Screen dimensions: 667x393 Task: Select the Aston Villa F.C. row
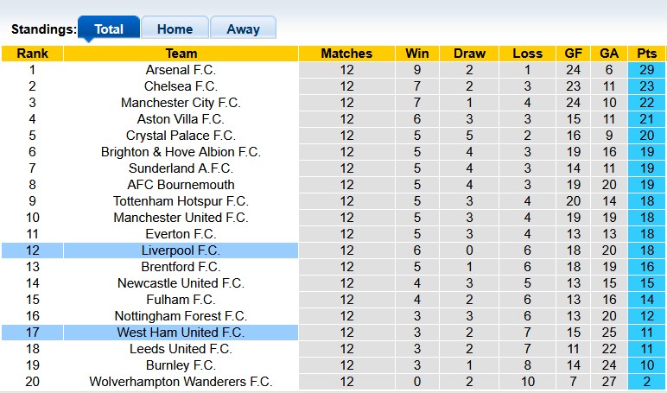coord(181,119)
